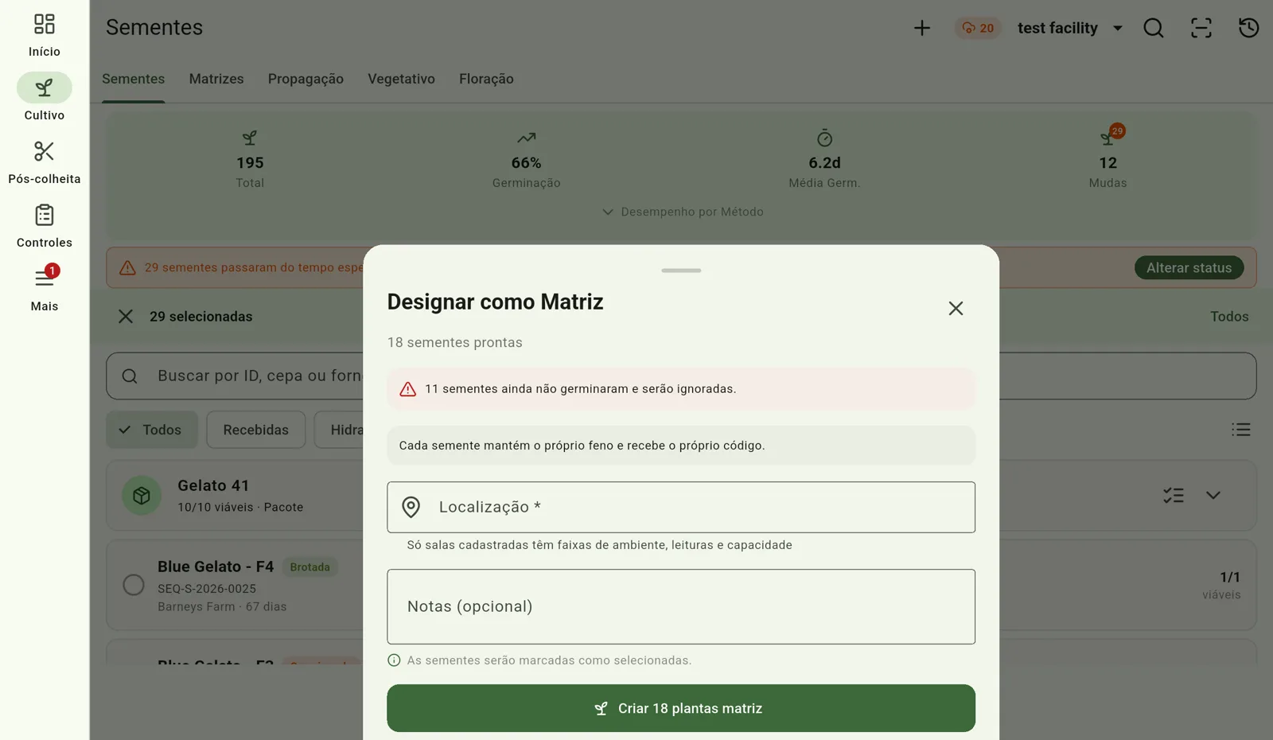Screen dimensions: 1273x740
Task: Switch to the Sementes tab
Action: click(133, 79)
